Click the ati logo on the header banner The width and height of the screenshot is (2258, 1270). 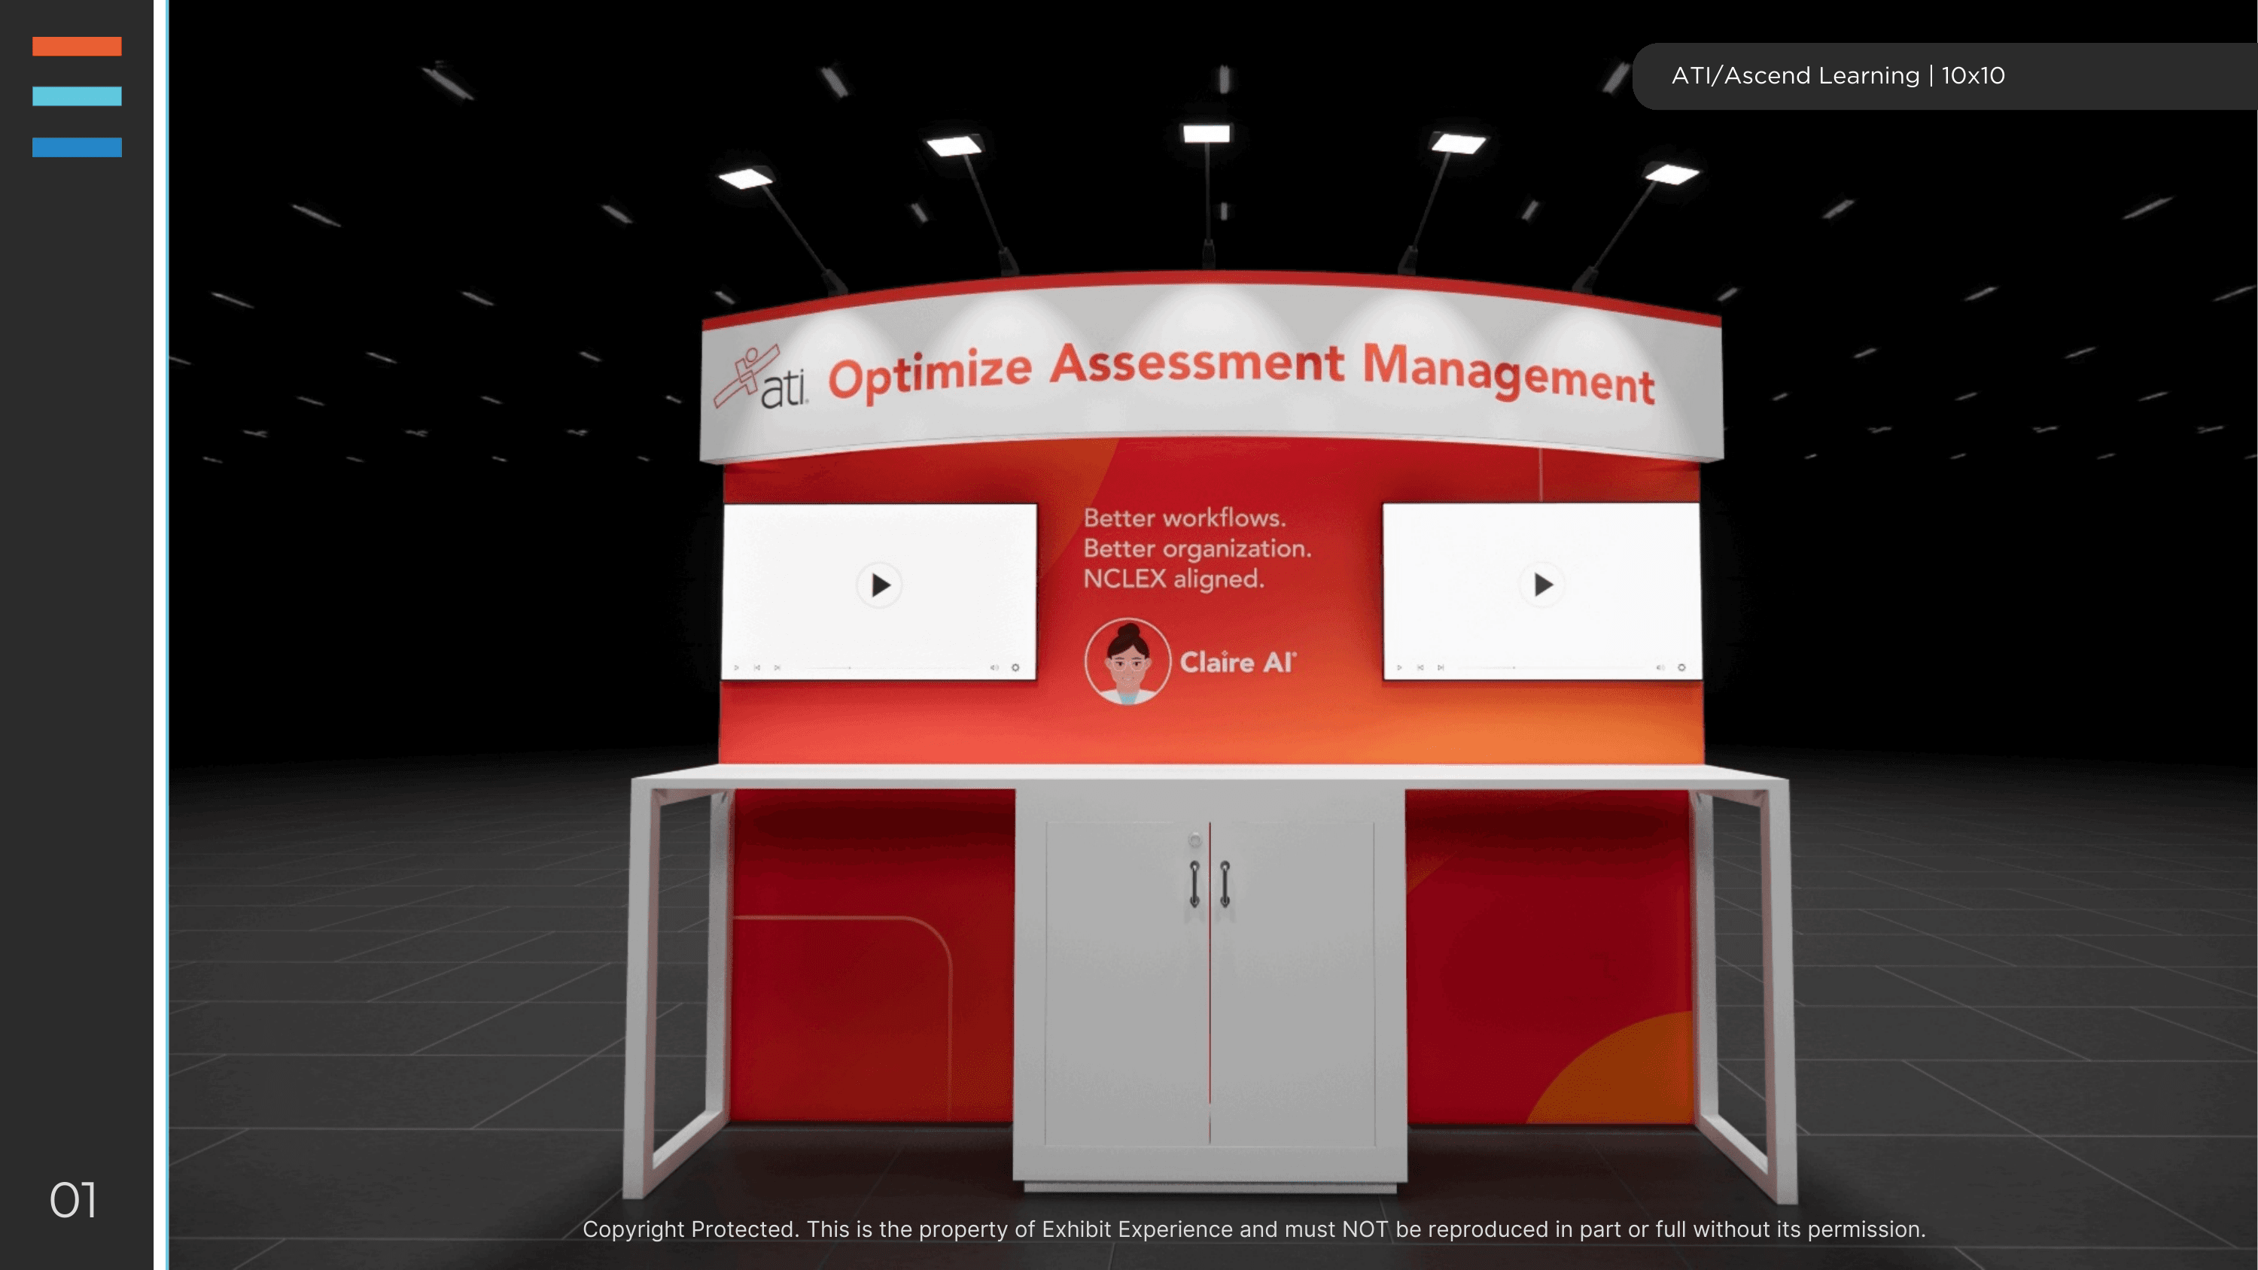click(761, 378)
